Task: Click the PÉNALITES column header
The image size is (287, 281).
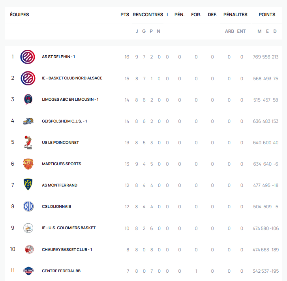Action: pyautogui.click(x=235, y=15)
